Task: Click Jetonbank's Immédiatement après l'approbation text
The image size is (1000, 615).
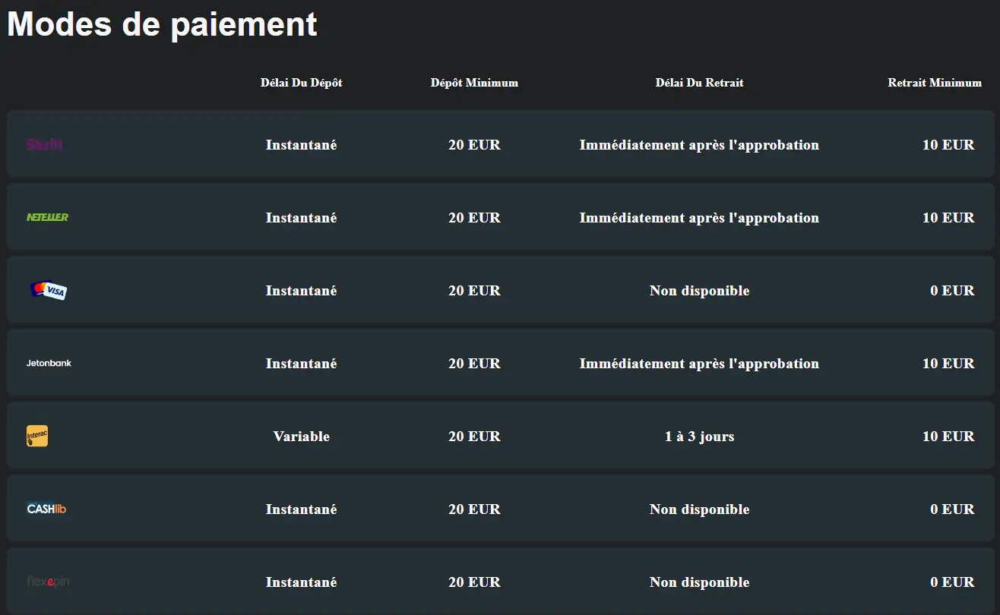Action: pyautogui.click(x=699, y=364)
